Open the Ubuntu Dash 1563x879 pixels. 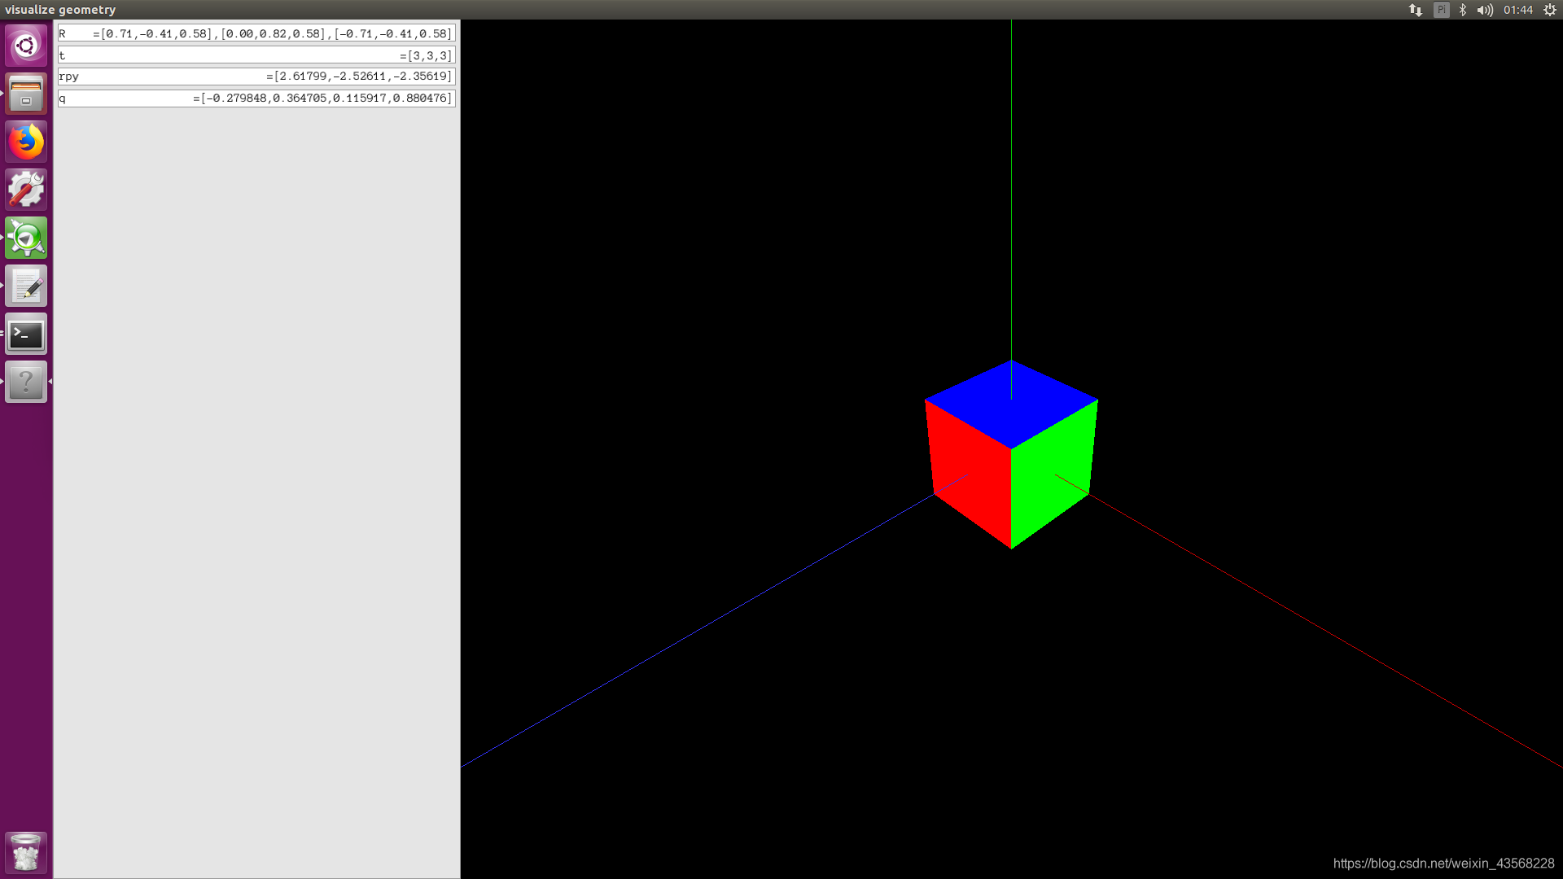pyautogui.click(x=26, y=46)
